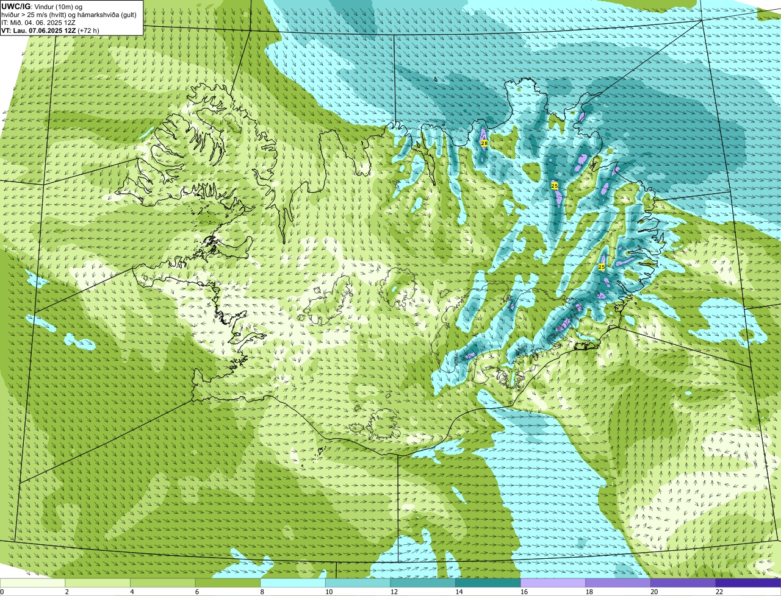The width and height of the screenshot is (781, 596).
Task: Click the scale label 14
Action: pos(459,592)
